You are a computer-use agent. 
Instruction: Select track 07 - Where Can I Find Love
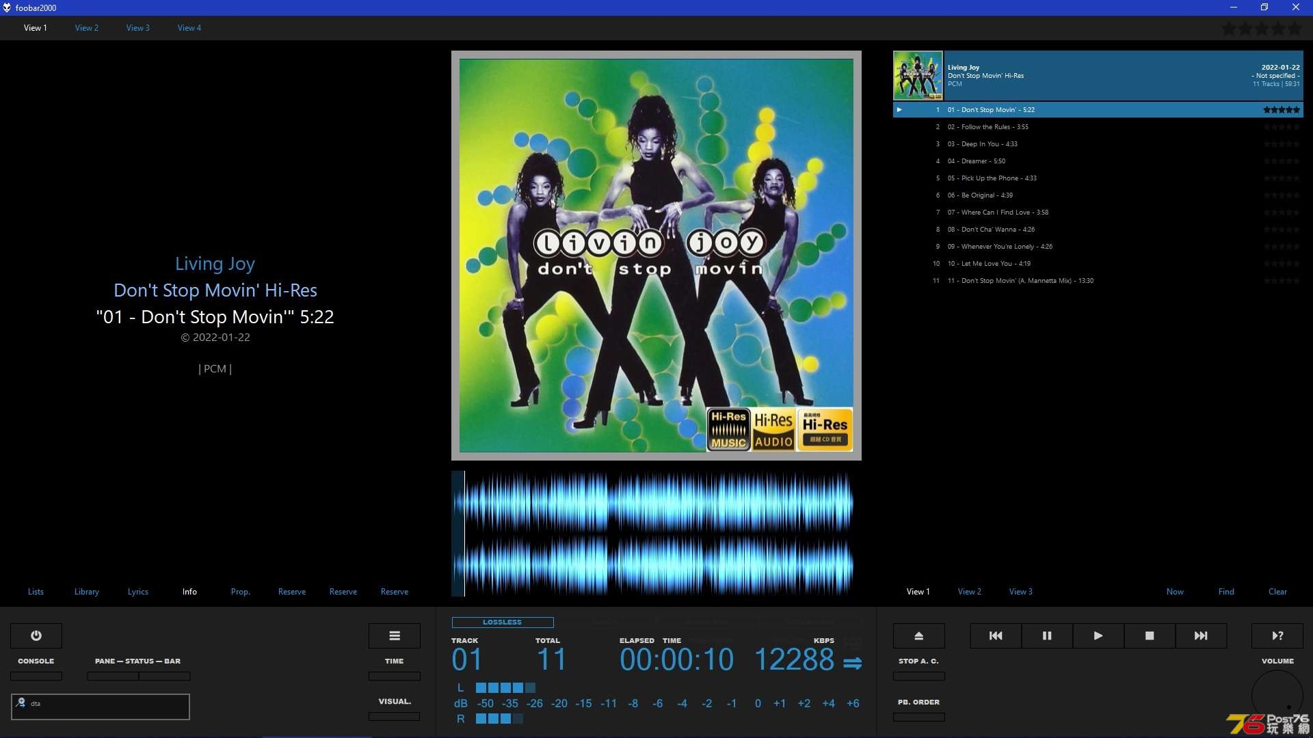(x=1098, y=212)
